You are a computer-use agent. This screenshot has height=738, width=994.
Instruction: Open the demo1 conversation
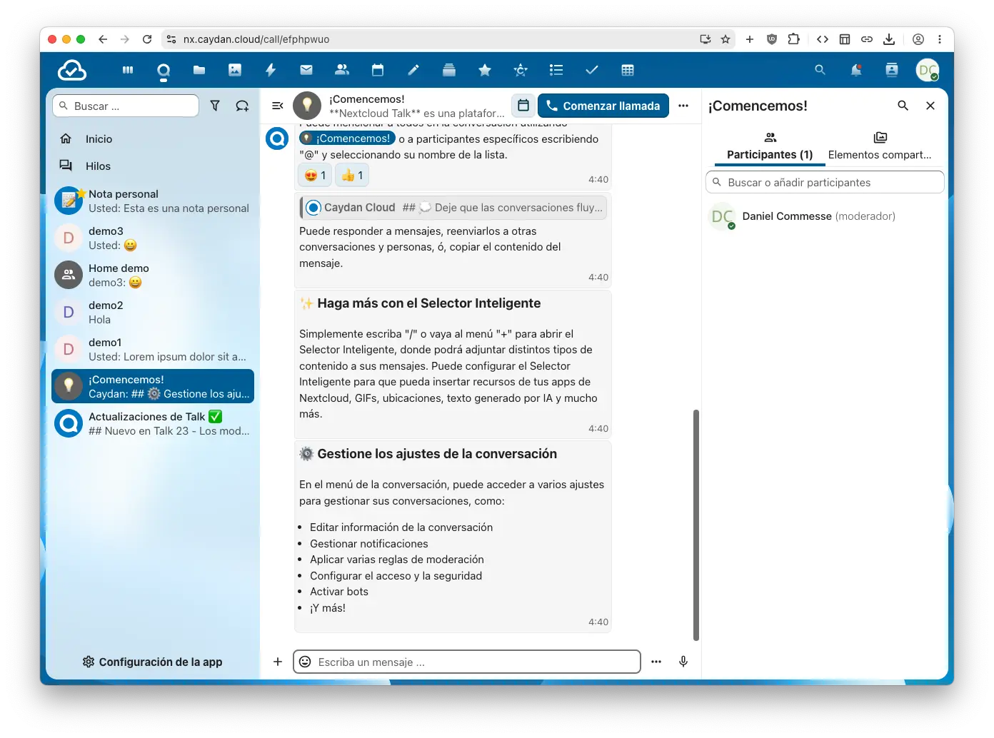[x=153, y=350]
